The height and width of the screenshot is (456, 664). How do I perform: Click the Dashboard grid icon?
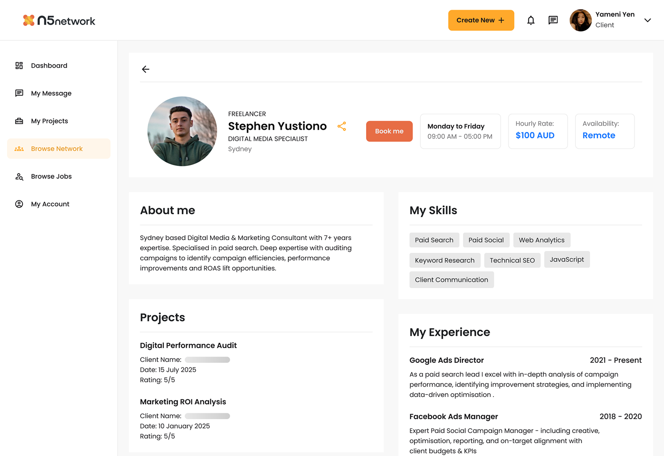pos(19,66)
